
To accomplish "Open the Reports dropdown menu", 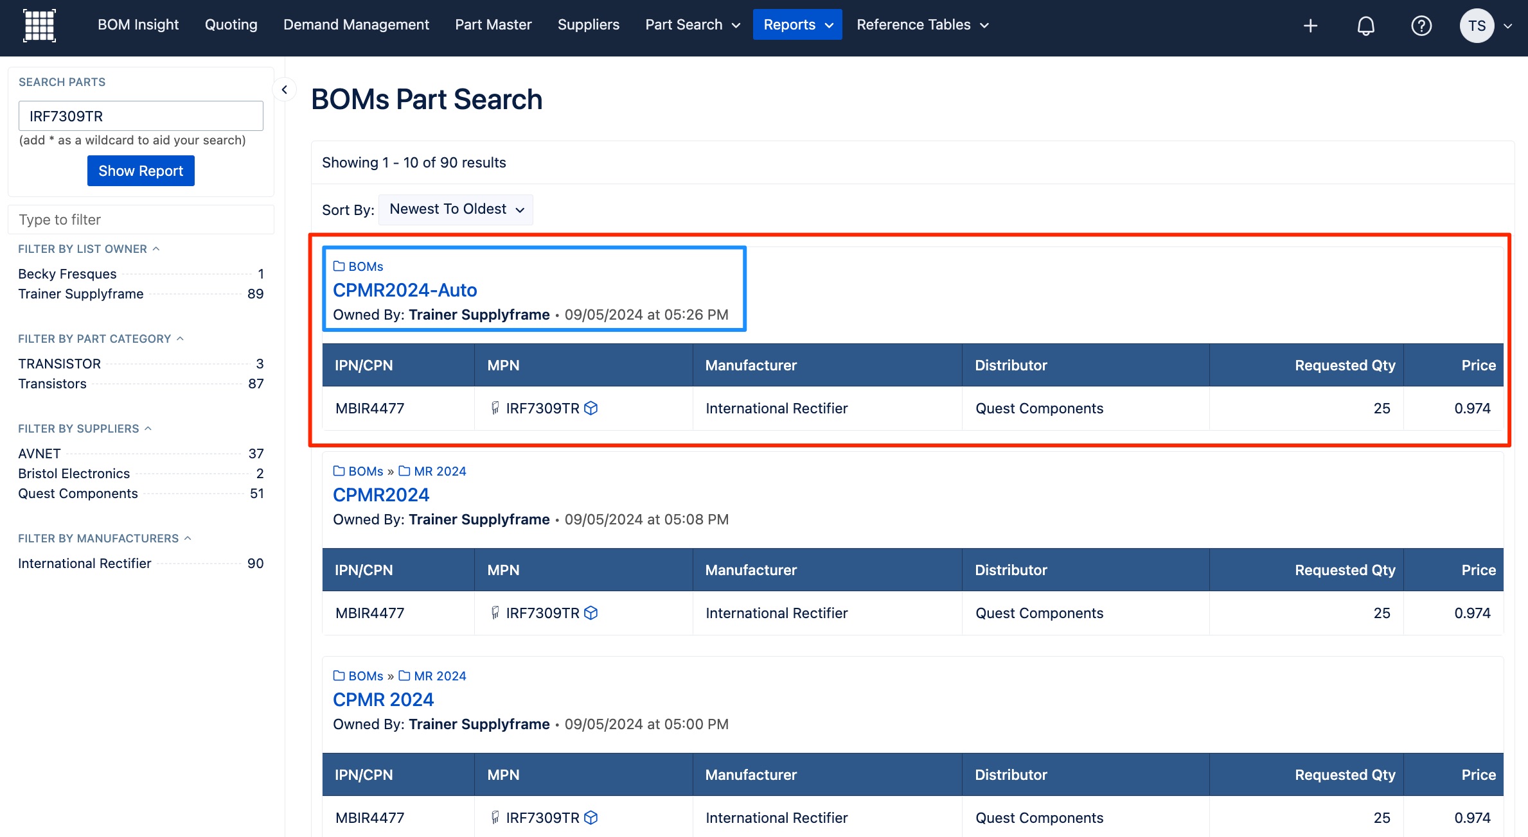I will (797, 24).
